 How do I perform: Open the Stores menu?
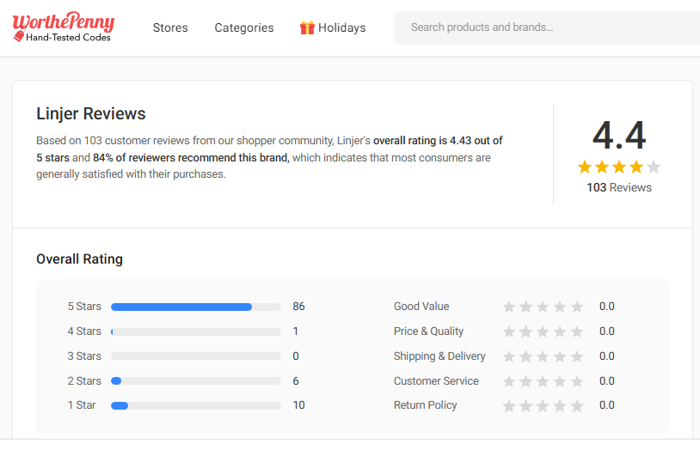[170, 27]
